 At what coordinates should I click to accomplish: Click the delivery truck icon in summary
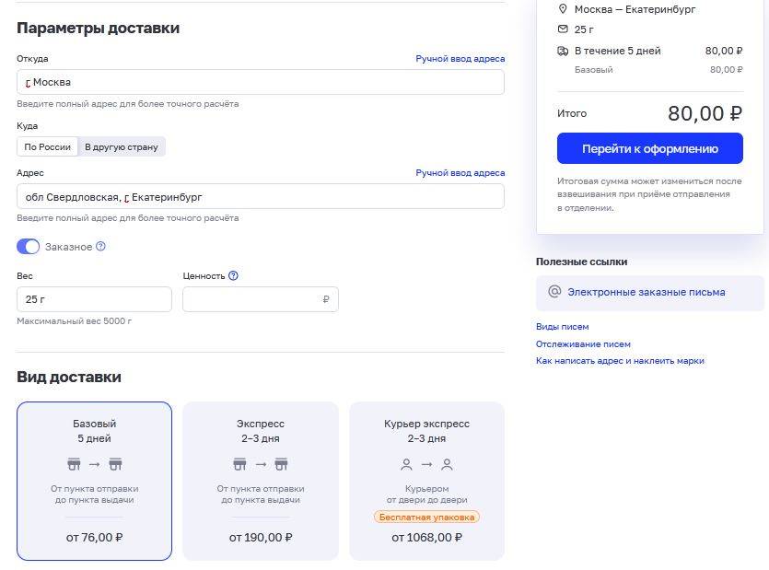coord(563,51)
